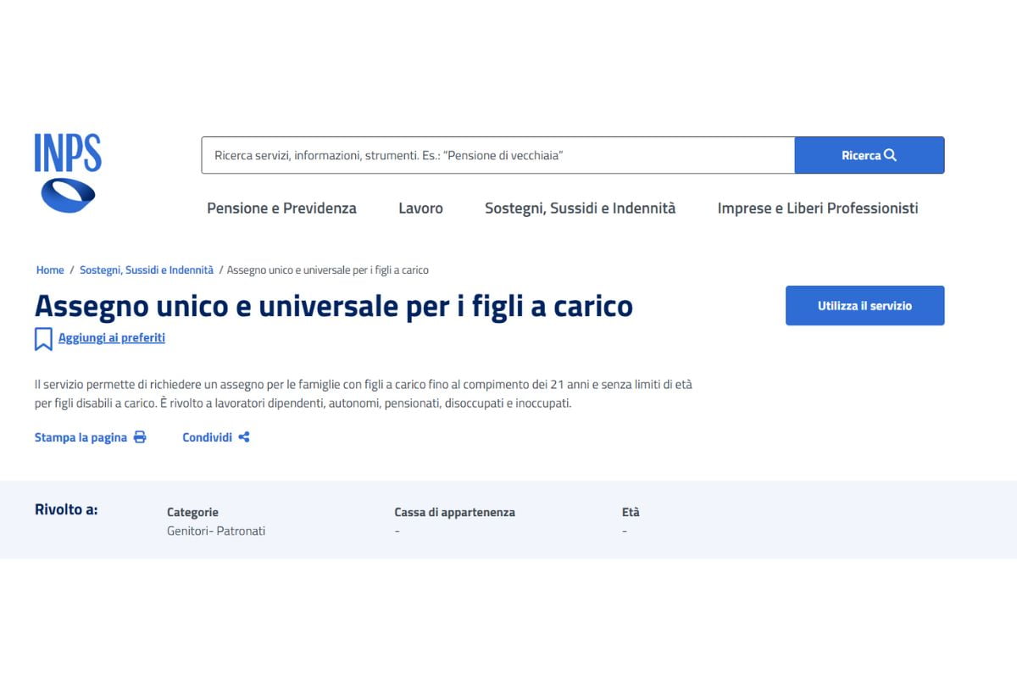Open sharing options via the Condividi link
1017x678 pixels.
[x=208, y=436]
